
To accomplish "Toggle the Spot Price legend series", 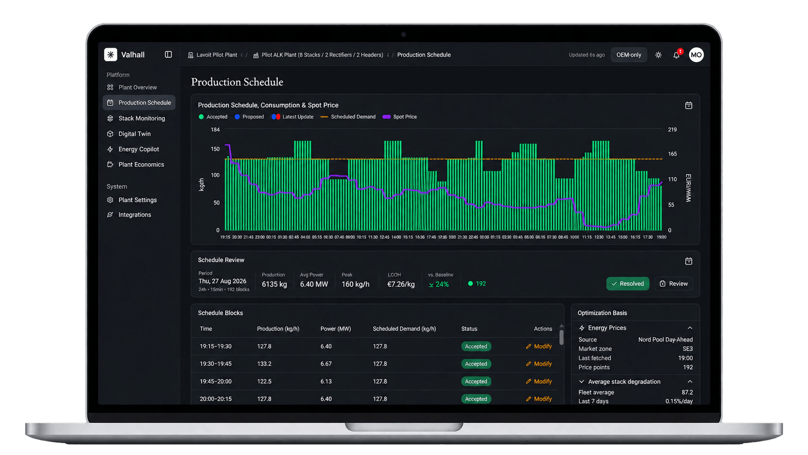I will pyautogui.click(x=400, y=117).
